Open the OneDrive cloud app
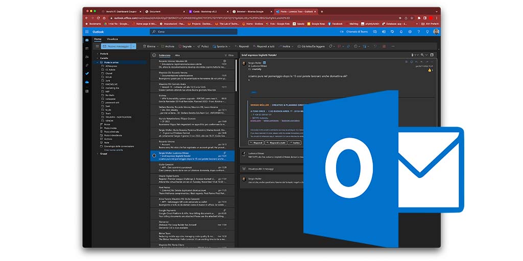 pos(87,82)
